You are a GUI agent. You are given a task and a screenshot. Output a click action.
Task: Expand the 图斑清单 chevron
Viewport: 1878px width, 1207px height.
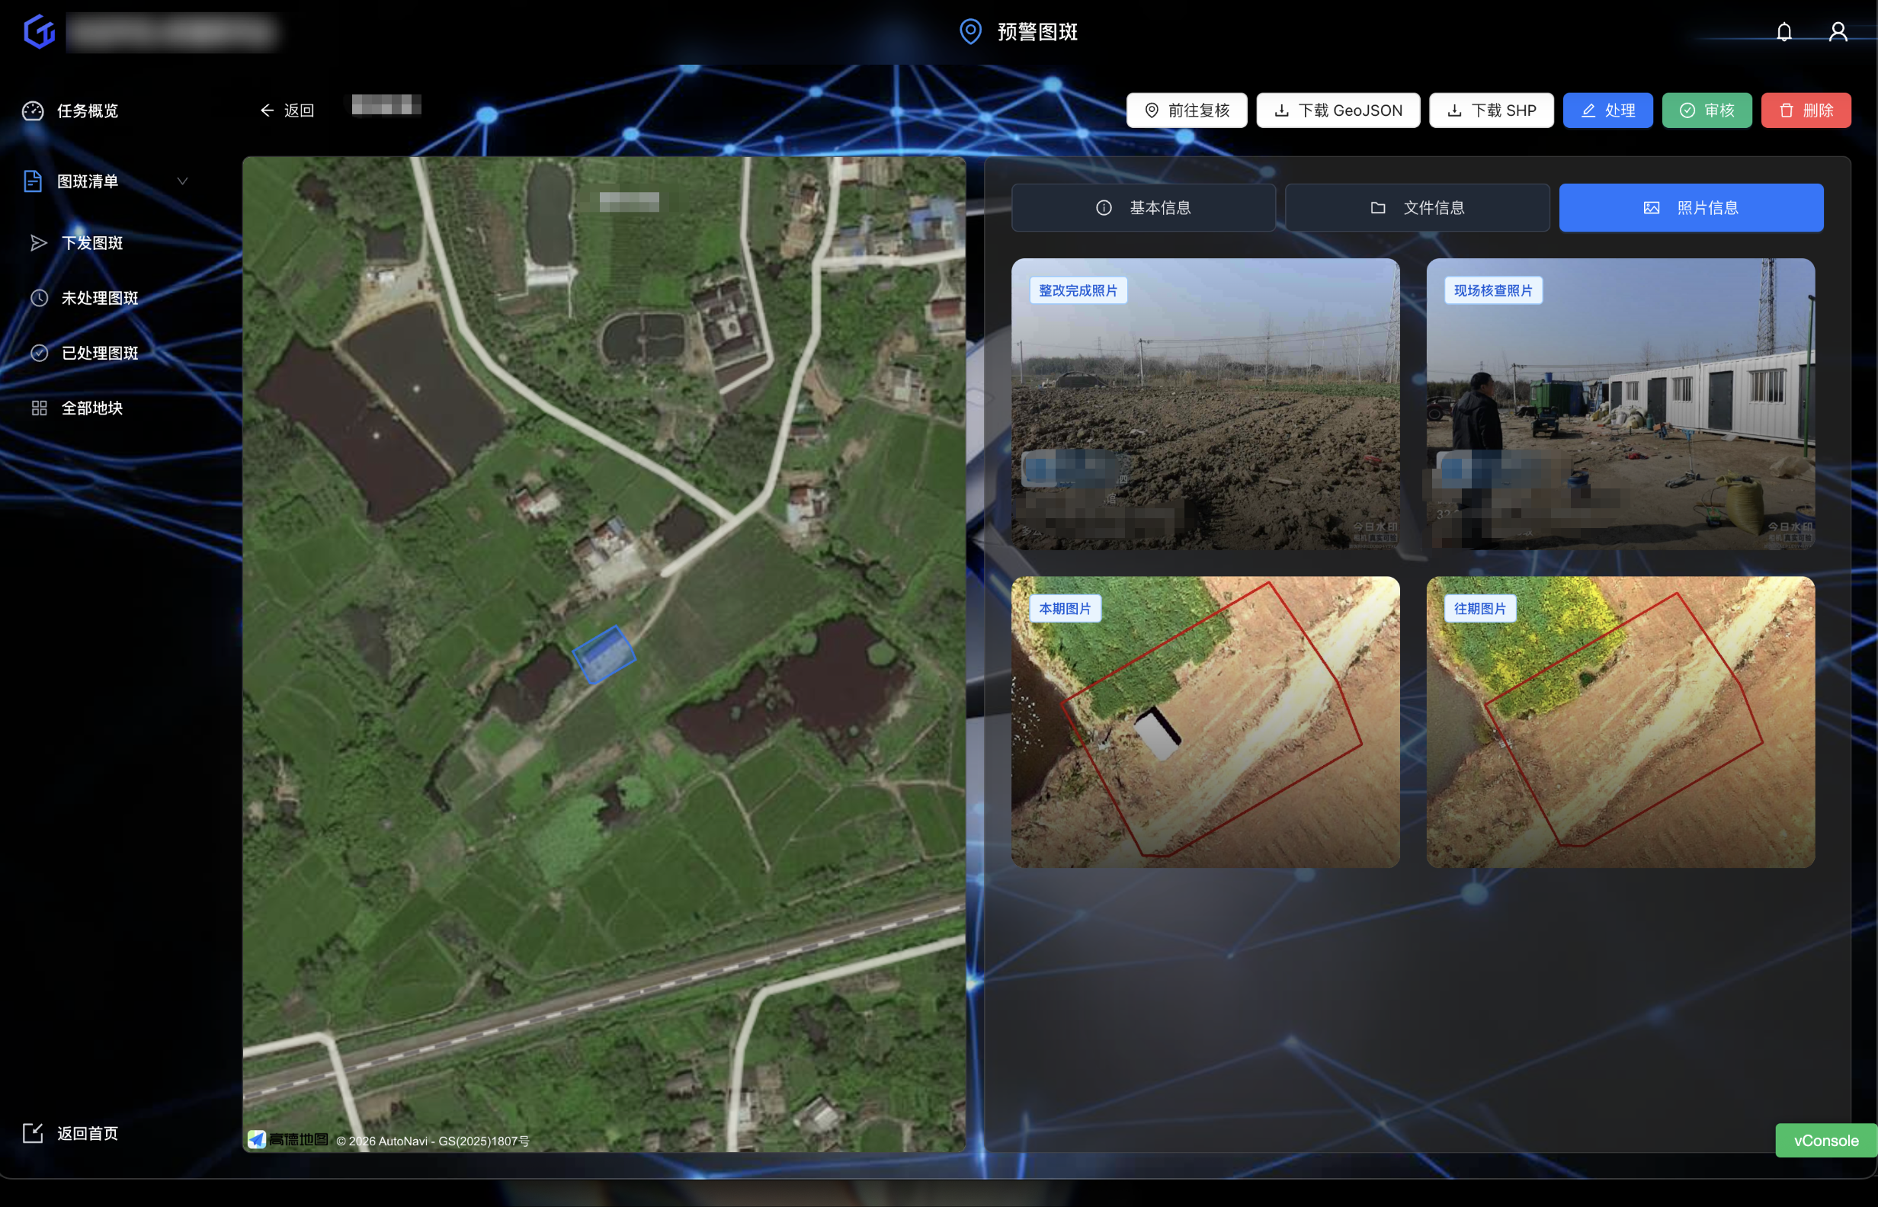(183, 181)
